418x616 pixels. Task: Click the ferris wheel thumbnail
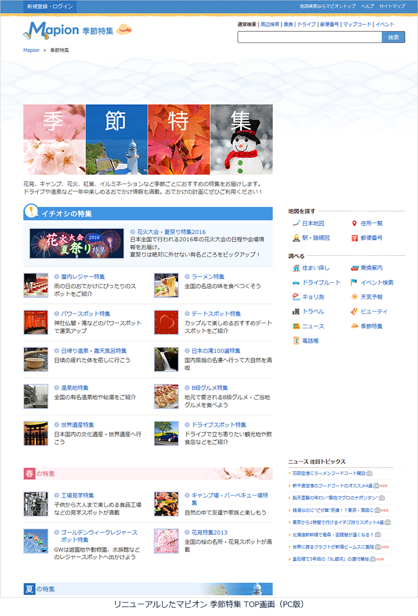[36, 541]
